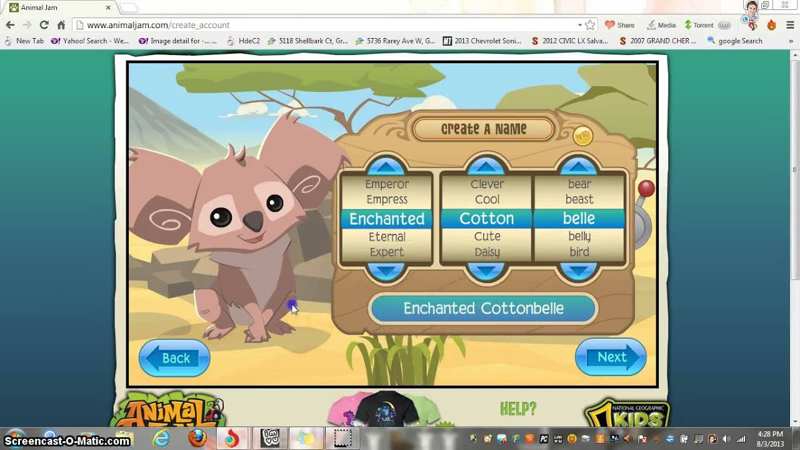800x450 pixels.
Task: Choose bird in the last name list
Action: tap(579, 252)
